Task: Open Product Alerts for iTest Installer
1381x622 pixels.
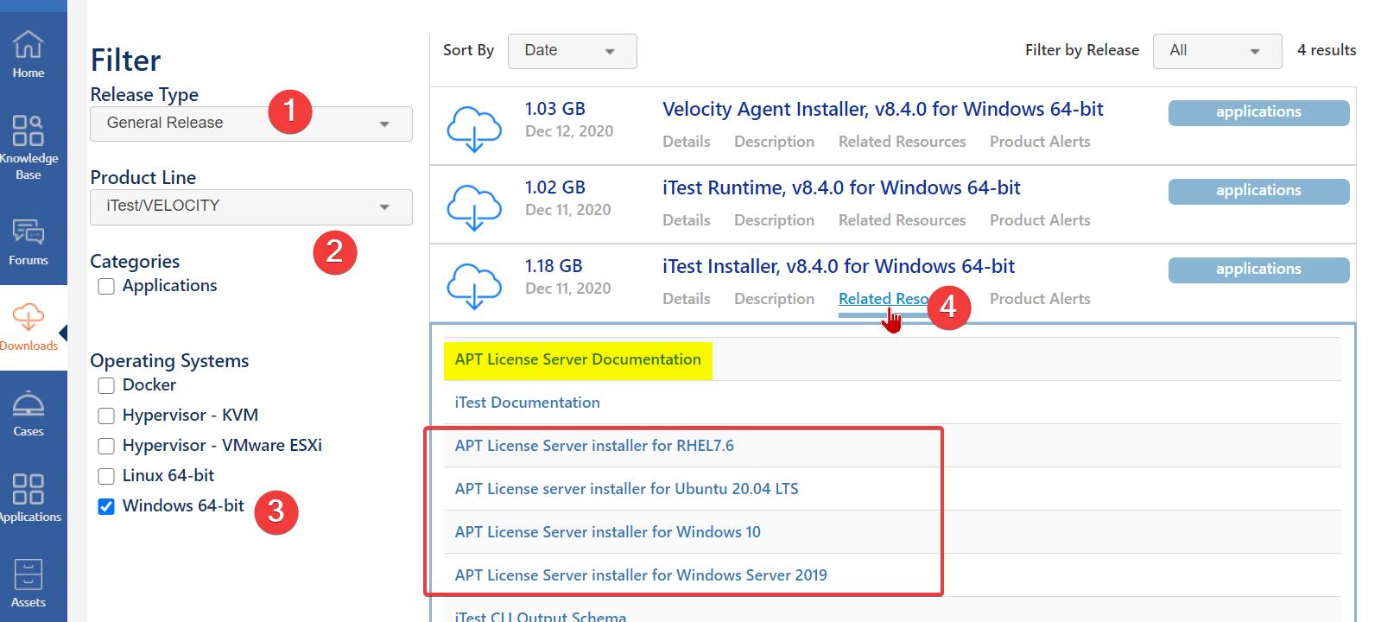Action: pyautogui.click(x=1040, y=299)
